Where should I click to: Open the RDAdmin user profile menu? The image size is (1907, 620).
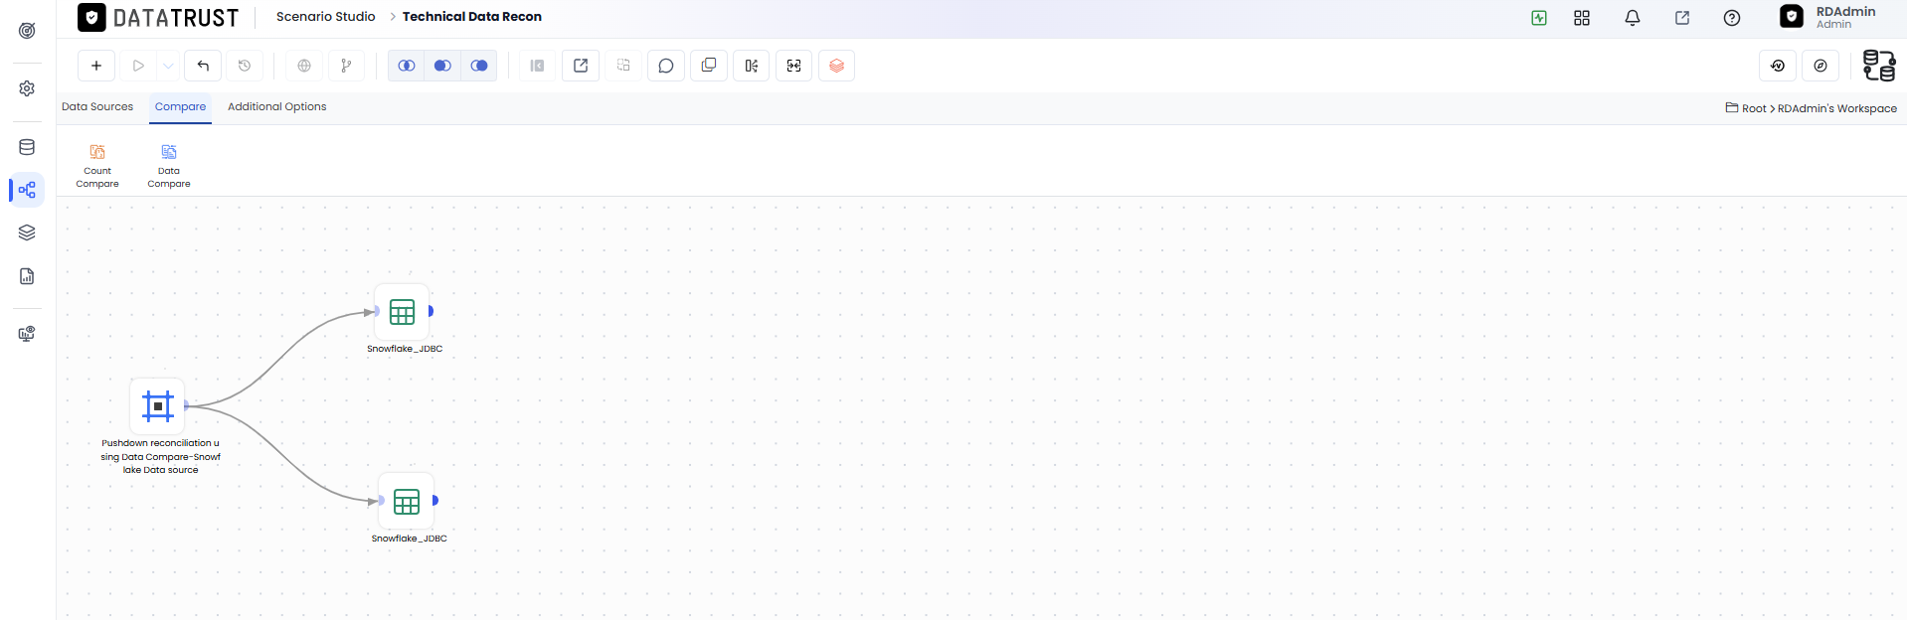click(x=1827, y=17)
